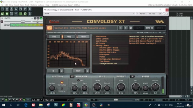This screenshot has width=193, height=108.
Task: Click the Mix knob
Action: (136, 87)
